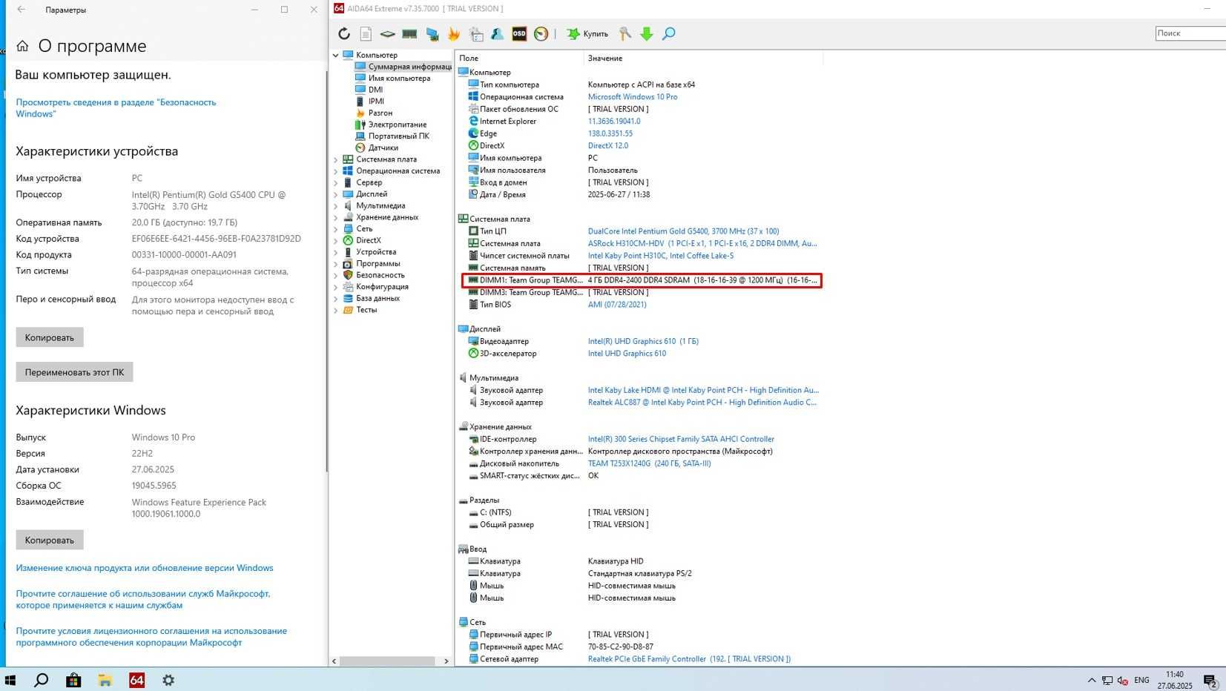Select the Портативный ПК tree item
Screen dimensions: 1226x691
(x=392, y=136)
